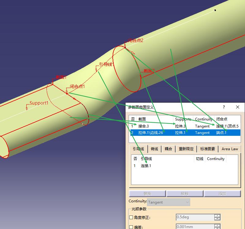The width and height of the screenshot is (245, 229).
Task: Select the 重新限定 tab
Action: 186,149
